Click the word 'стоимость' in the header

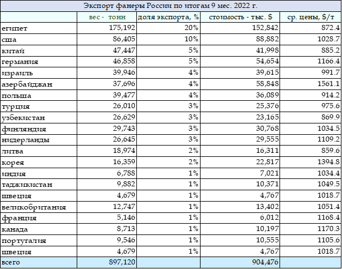pyautogui.click(x=227, y=17)
